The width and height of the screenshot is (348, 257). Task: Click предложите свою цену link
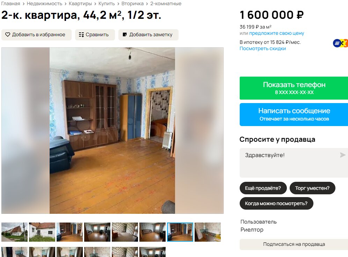(x=276, y=33)
